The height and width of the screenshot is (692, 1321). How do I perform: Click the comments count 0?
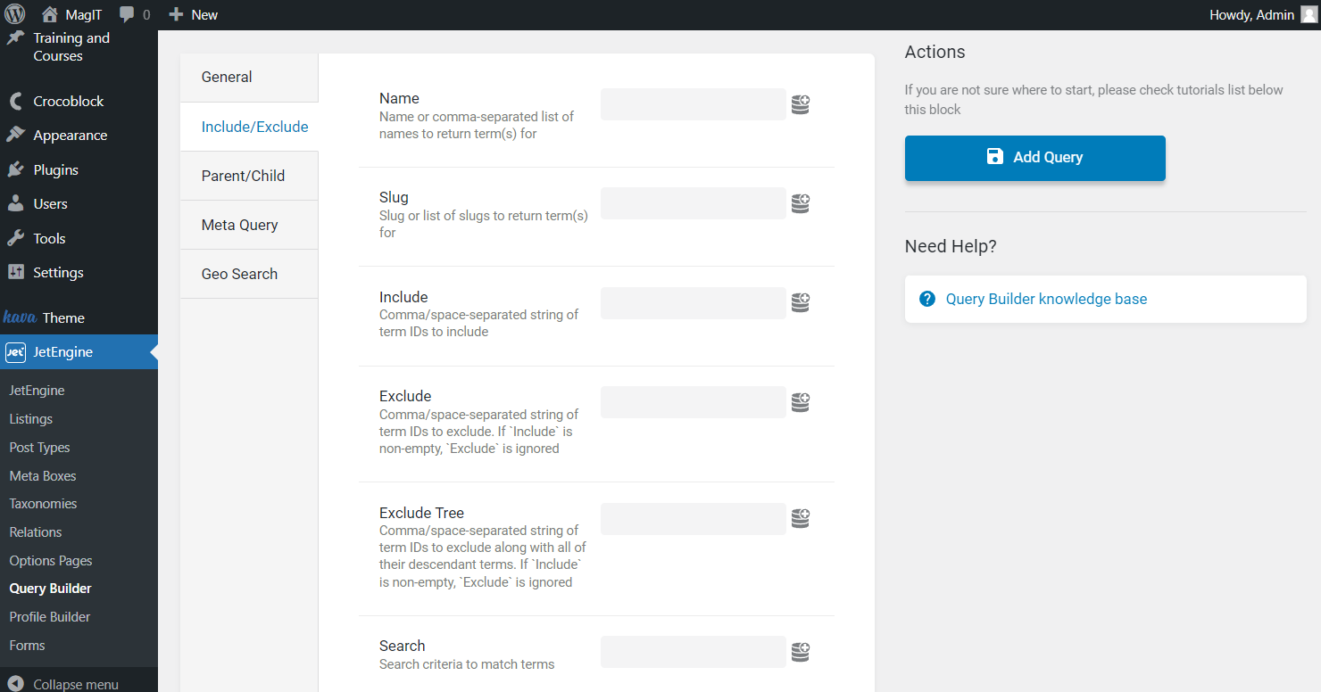coord(146,15)
